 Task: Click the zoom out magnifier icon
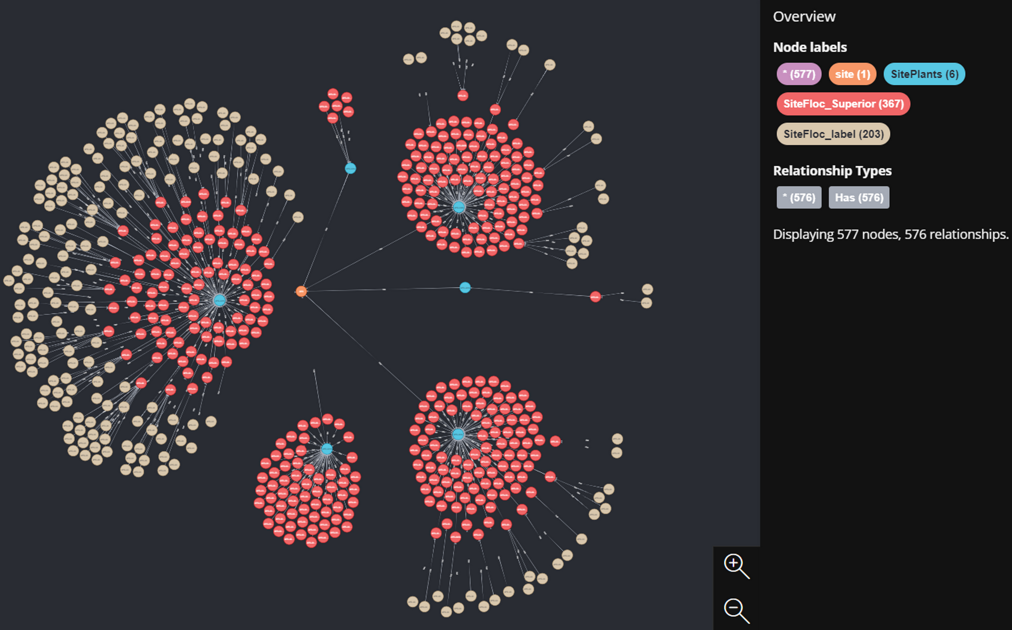click(735, 610)
